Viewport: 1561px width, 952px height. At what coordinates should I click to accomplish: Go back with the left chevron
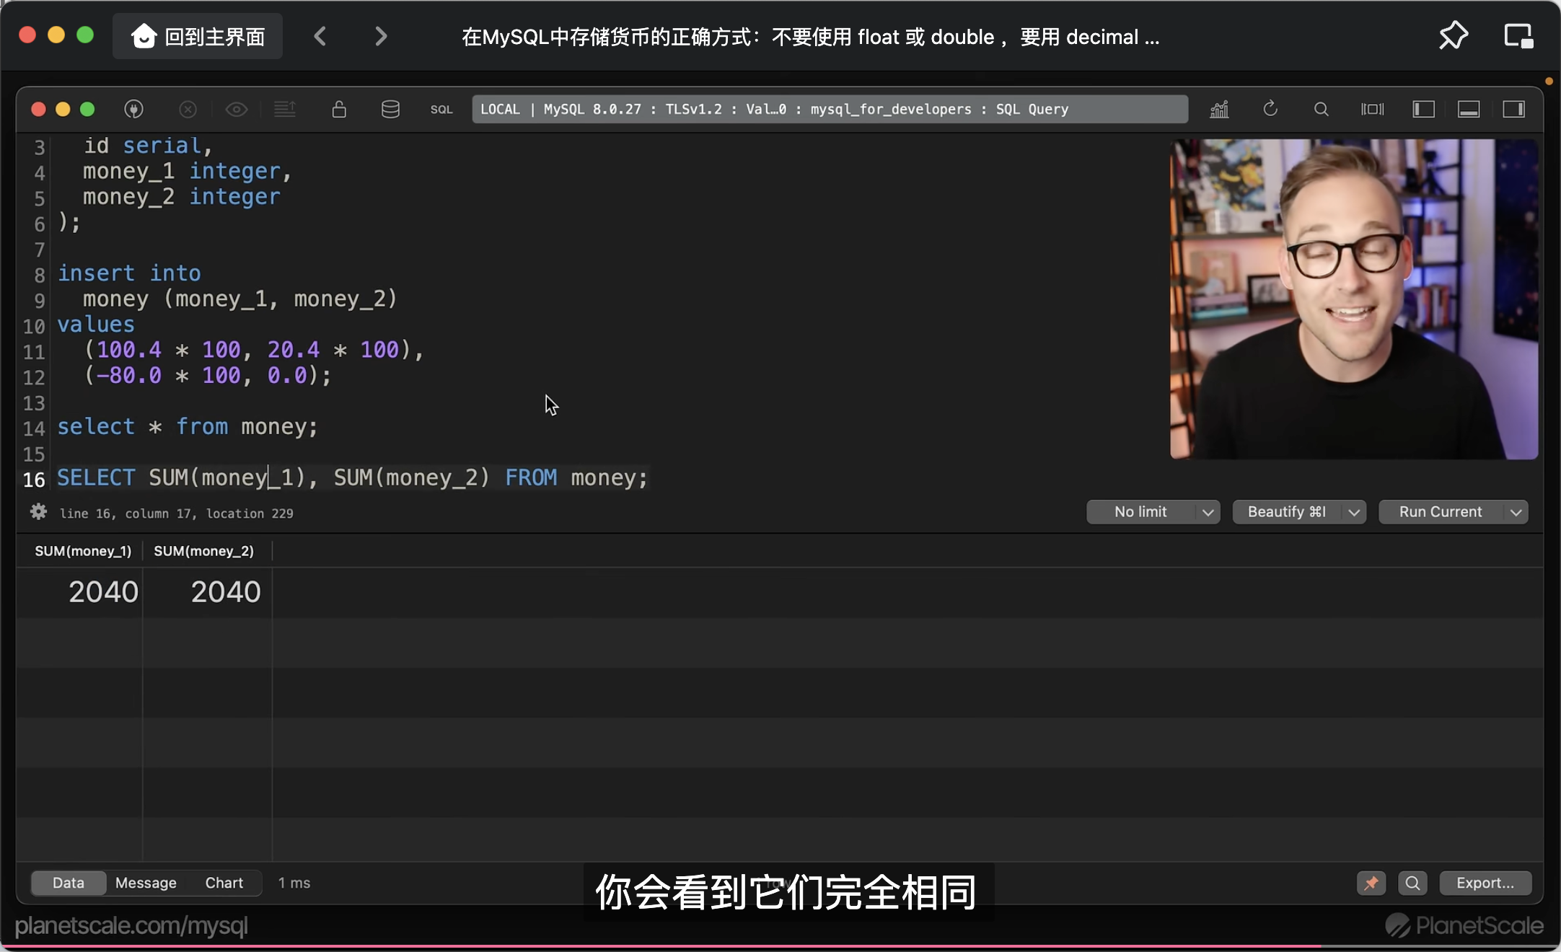[321, 36]
